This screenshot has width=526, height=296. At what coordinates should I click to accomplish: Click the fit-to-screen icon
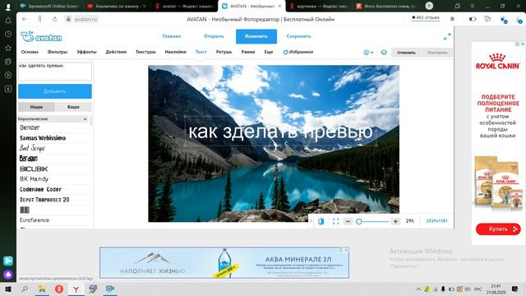point(335,221)
